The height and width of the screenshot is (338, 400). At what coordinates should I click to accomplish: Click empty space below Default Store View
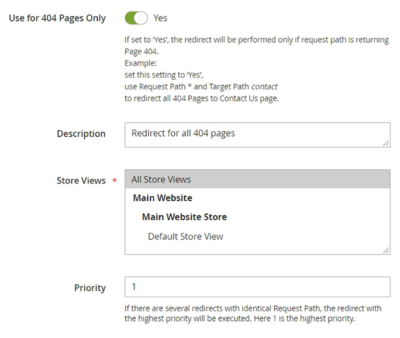click(x=257, y=249)
